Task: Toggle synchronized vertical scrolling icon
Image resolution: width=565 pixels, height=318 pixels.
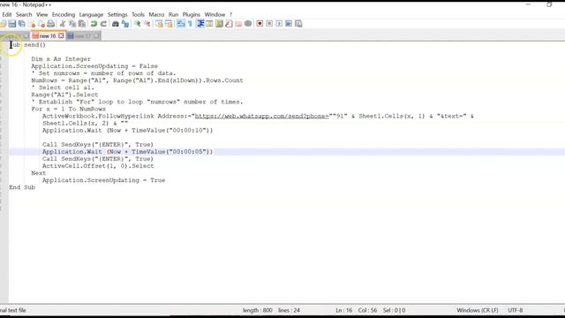Action: tap(159, 24)
